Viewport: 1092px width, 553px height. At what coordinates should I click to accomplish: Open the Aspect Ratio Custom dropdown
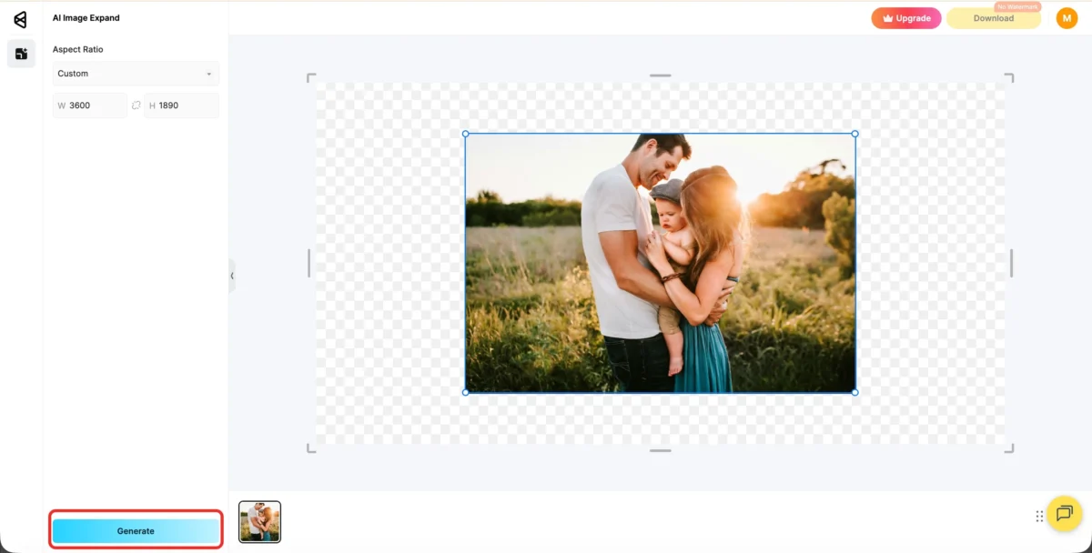(136, 74)
